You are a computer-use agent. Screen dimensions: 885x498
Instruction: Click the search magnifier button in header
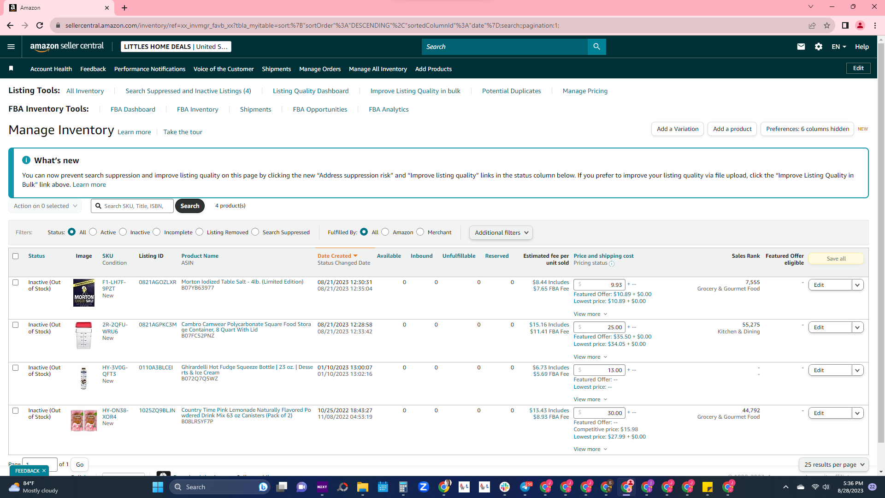(x=596, y=47)
